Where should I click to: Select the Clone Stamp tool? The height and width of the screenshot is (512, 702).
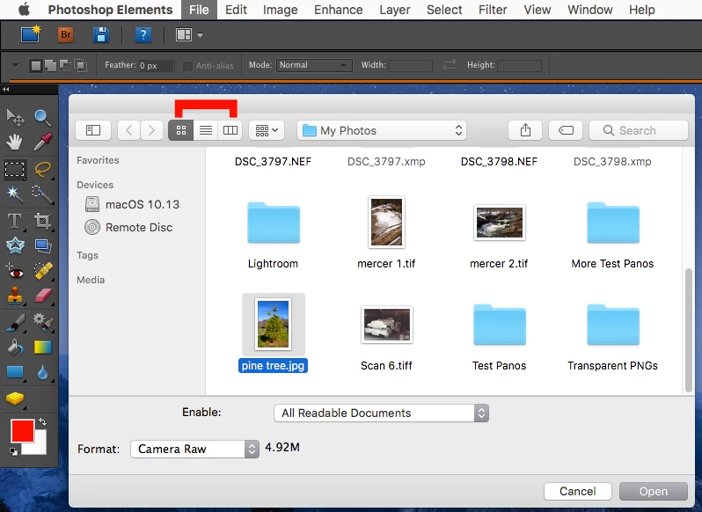tap(15, 296)
